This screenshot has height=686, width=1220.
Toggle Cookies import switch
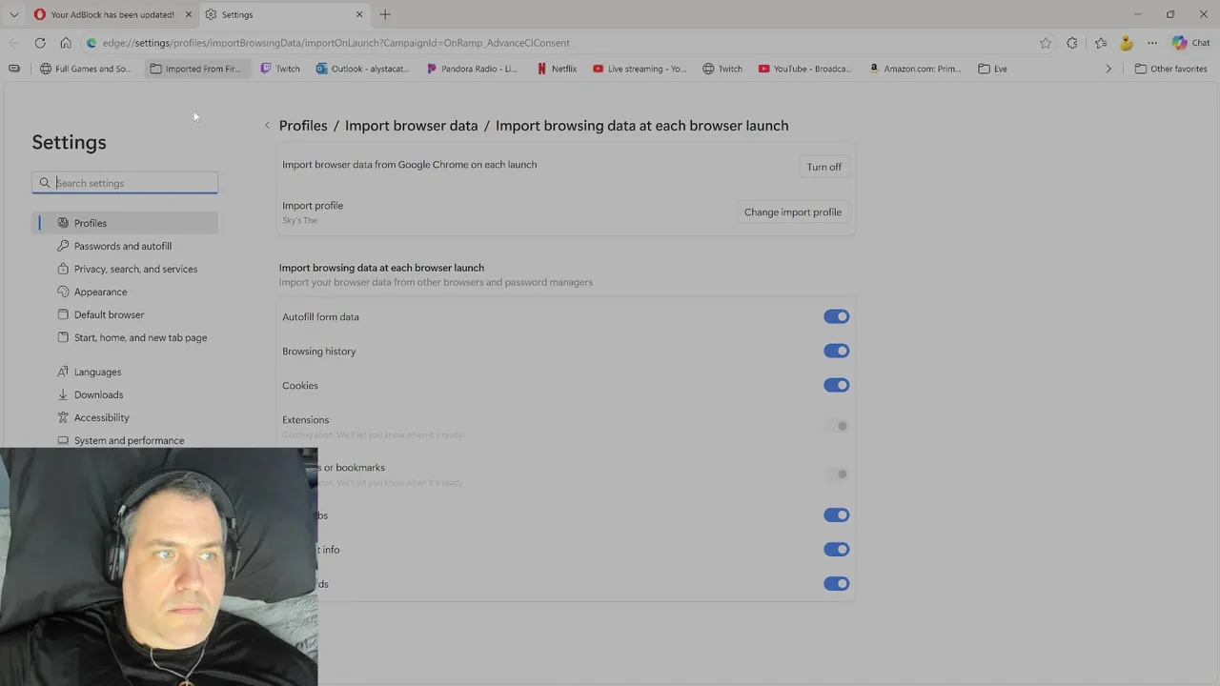coord(836,385)
